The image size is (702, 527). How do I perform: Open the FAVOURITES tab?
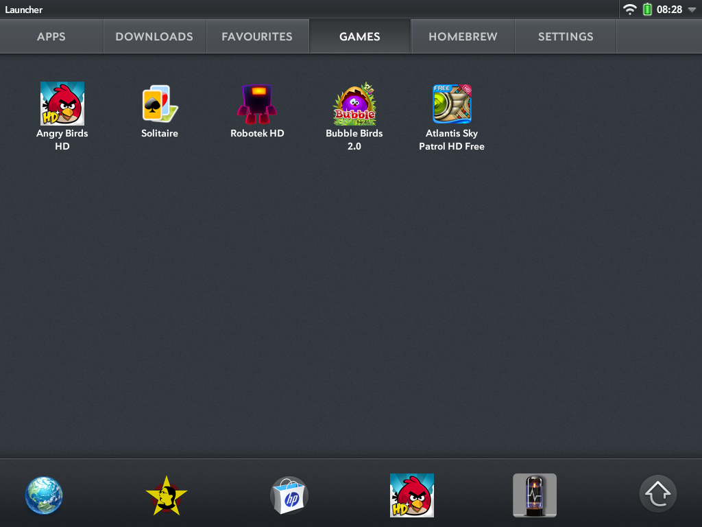[257, 37]
